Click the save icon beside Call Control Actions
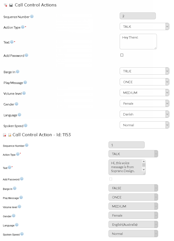The width and height of the screenshot is (174, 241). tap(11, 5)
